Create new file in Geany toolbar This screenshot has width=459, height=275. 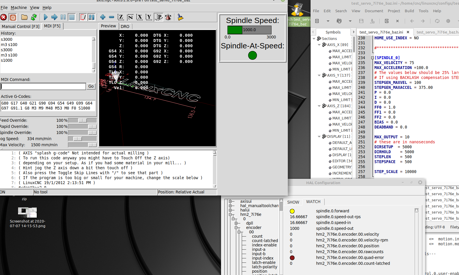click(317, 21)
